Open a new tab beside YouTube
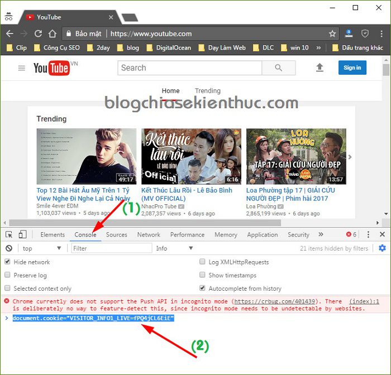This screenshot has height=375, width=391. click(x=130, y=17)
